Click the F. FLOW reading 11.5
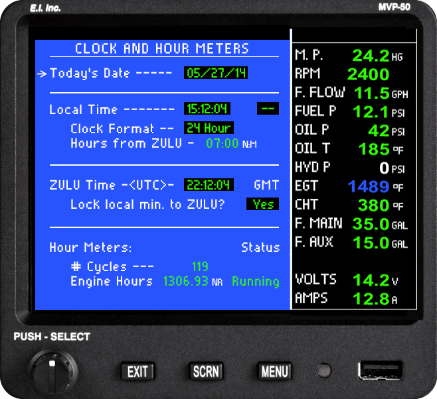437x399 pixels. [372, 93]
